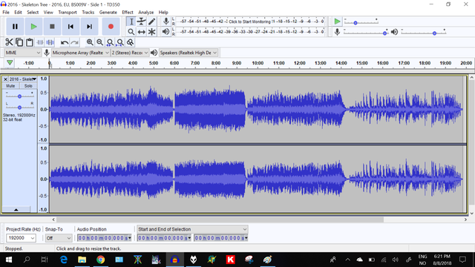
Task: Click the green timeline pin head
Action: pos(10,62)
